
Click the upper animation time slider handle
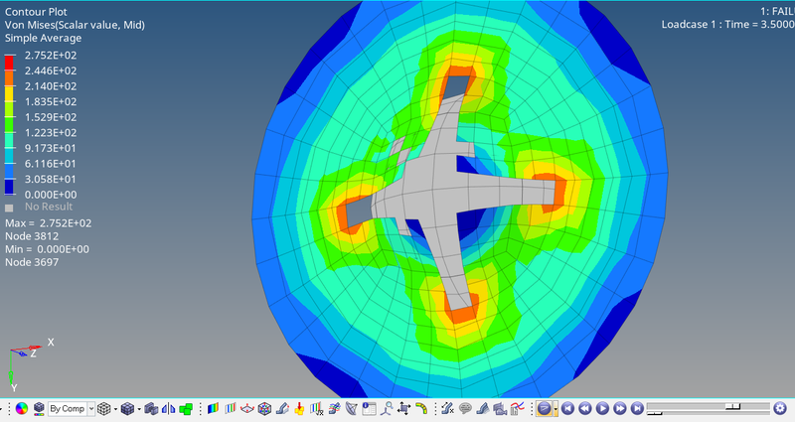pos(732,406)
